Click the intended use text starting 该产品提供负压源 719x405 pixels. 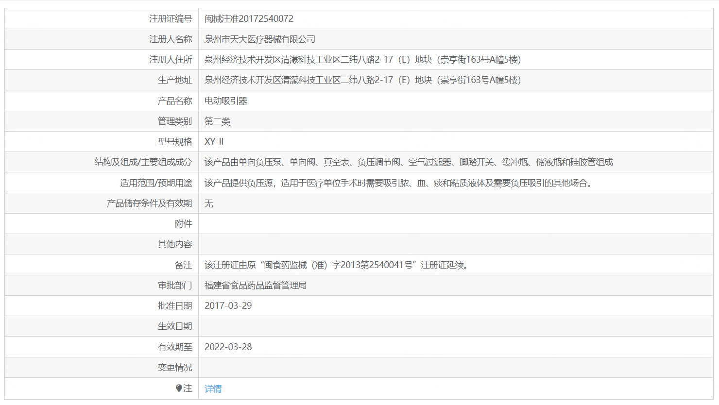coord(399,183)
